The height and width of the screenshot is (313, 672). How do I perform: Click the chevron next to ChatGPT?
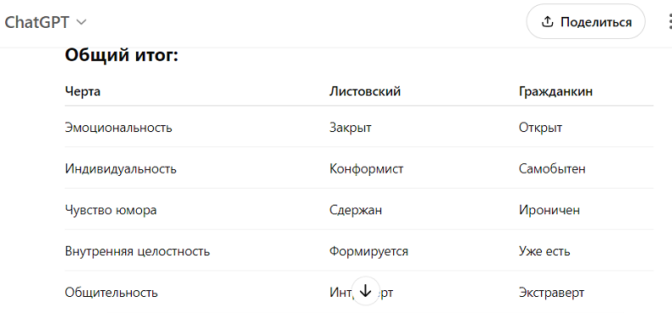click(81, 22)
